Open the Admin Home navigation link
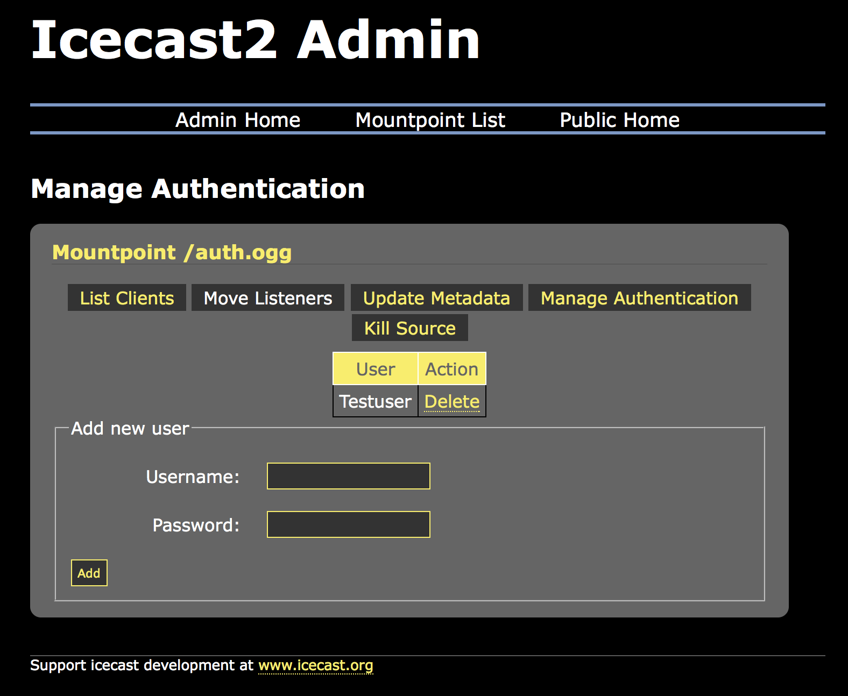The width and height of the screenshot is (848, 696). pos(238,120)
